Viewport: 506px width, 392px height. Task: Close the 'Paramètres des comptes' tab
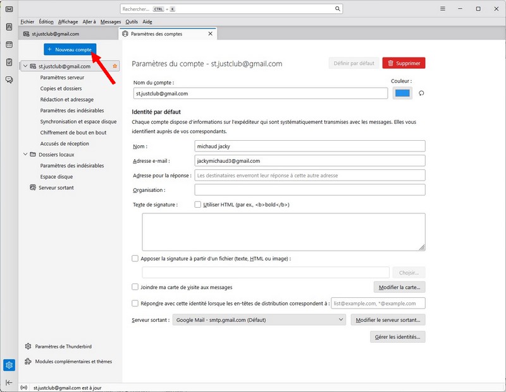(211, 34)
